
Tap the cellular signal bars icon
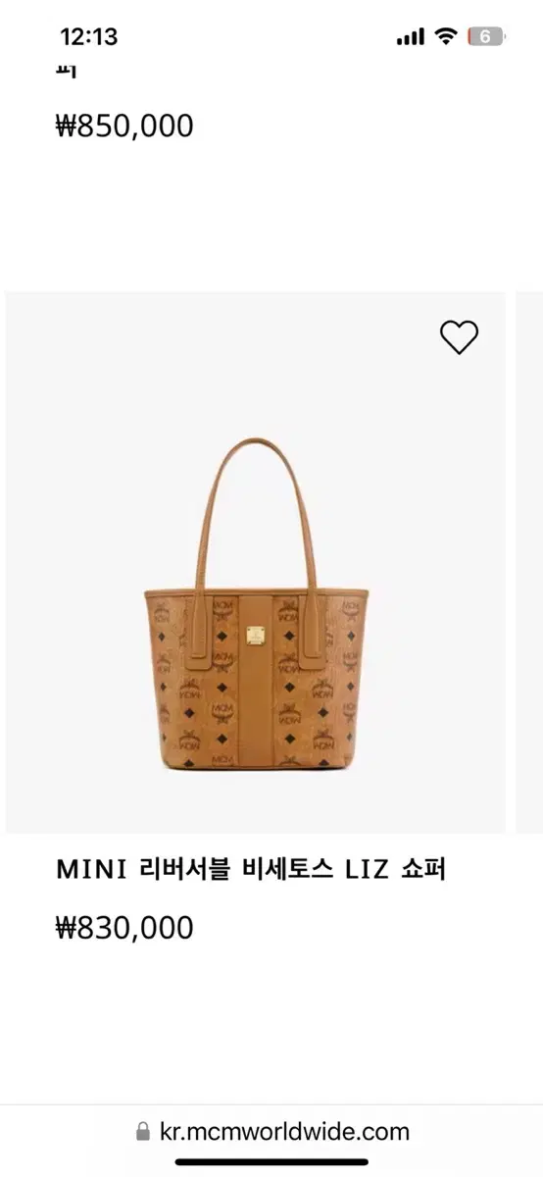click(x=411, y=37)
